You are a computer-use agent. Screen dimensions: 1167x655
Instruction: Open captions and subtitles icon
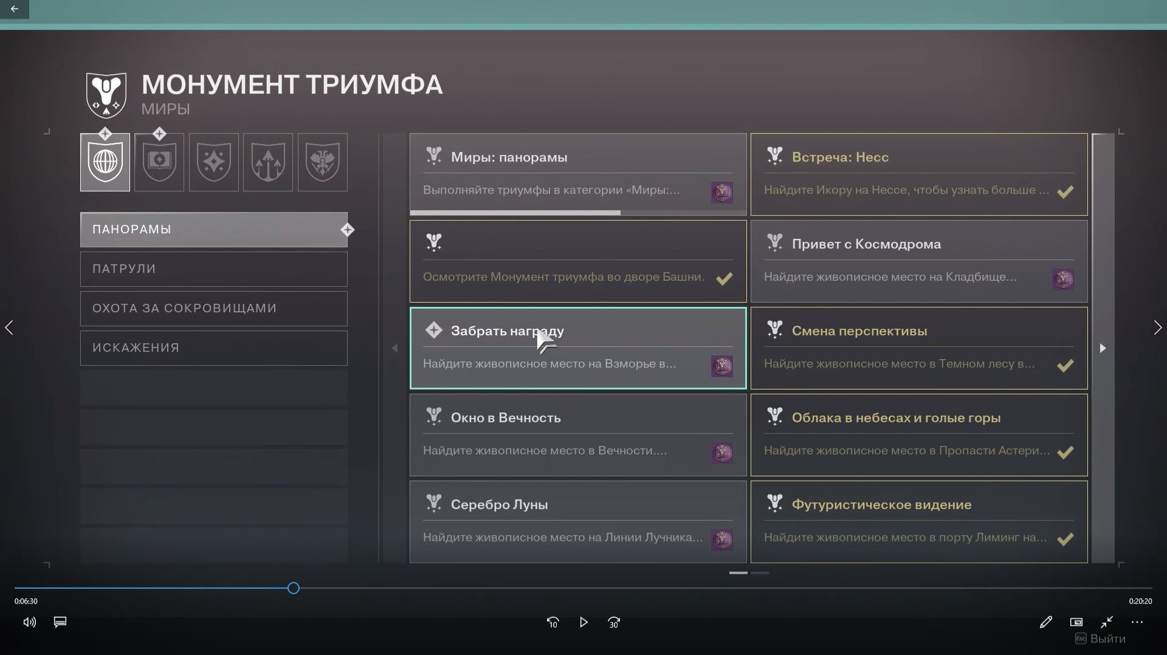60,622
